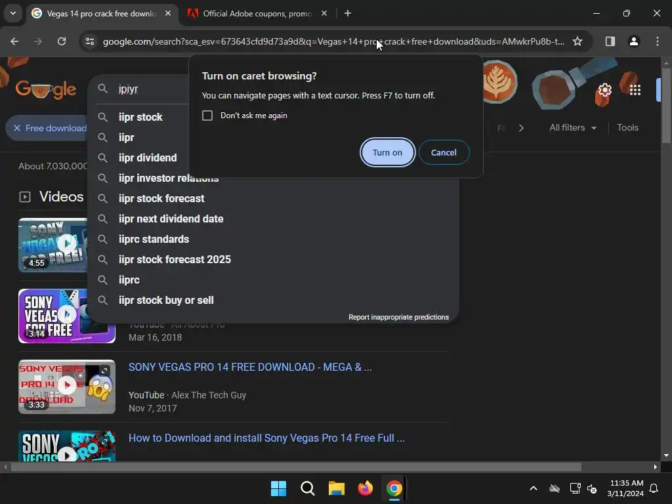Click horizontal scrollbar right arrow
The width and height of the screenshot is (672, 504).
656,467
